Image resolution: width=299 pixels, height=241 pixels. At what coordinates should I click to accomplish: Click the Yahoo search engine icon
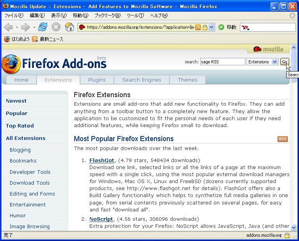click(x=245, y=28)
